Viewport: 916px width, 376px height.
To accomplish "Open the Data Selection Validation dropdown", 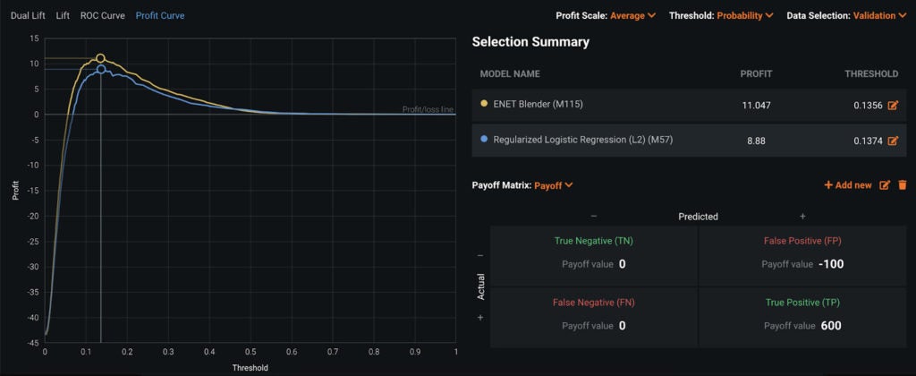I will pos(878,16).
